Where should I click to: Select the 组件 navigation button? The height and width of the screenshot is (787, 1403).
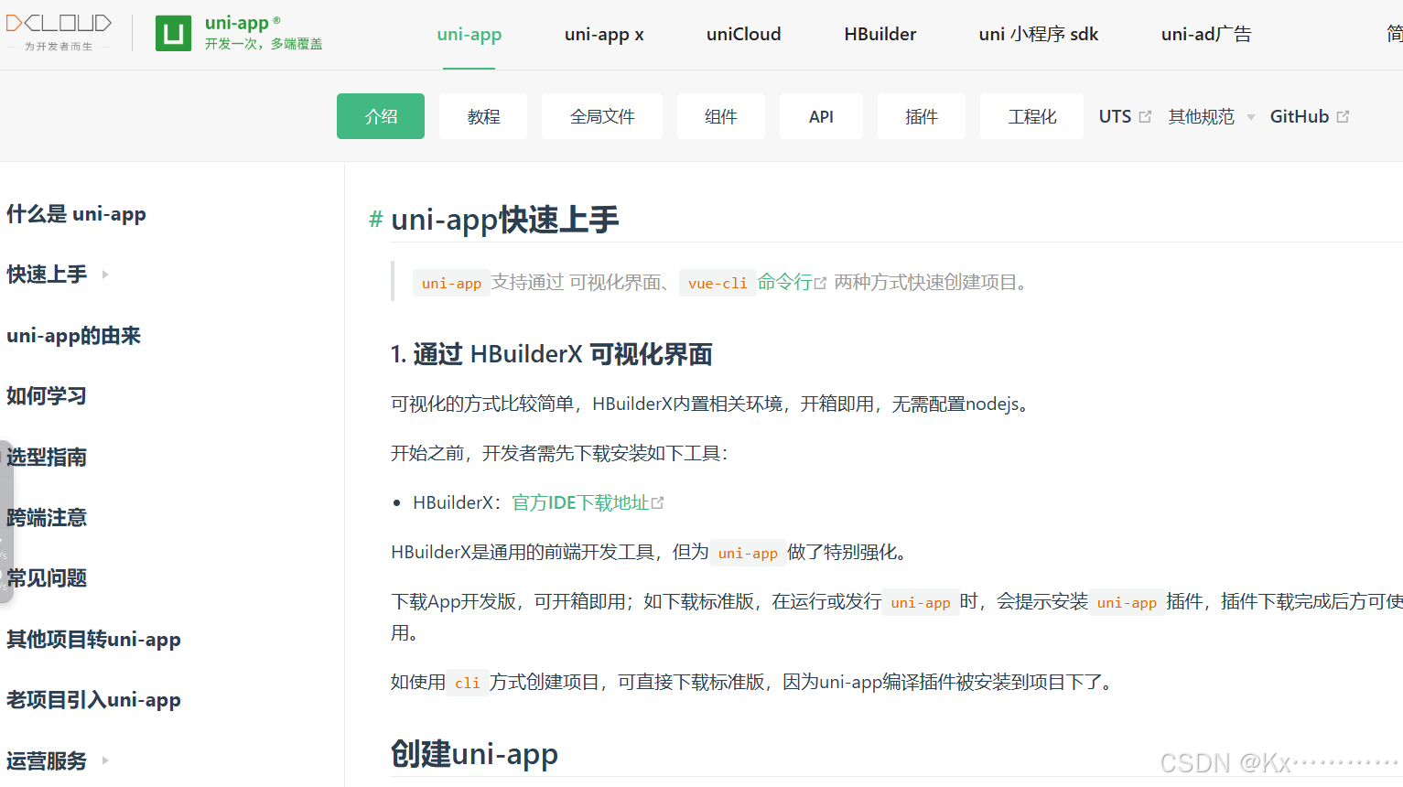pyautogui.click(x=721, y=116)
